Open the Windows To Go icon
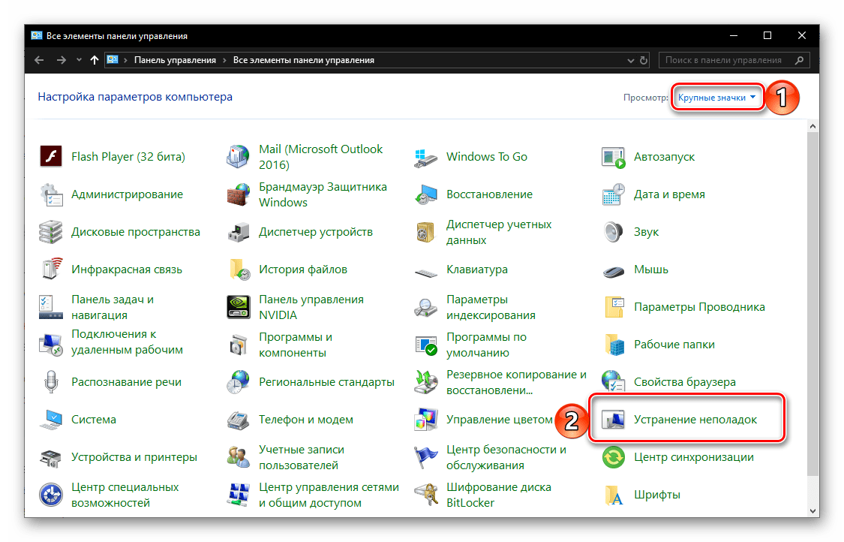Viewport: 844px width, 542px height. pyautogui.click(x=426, y=157)
